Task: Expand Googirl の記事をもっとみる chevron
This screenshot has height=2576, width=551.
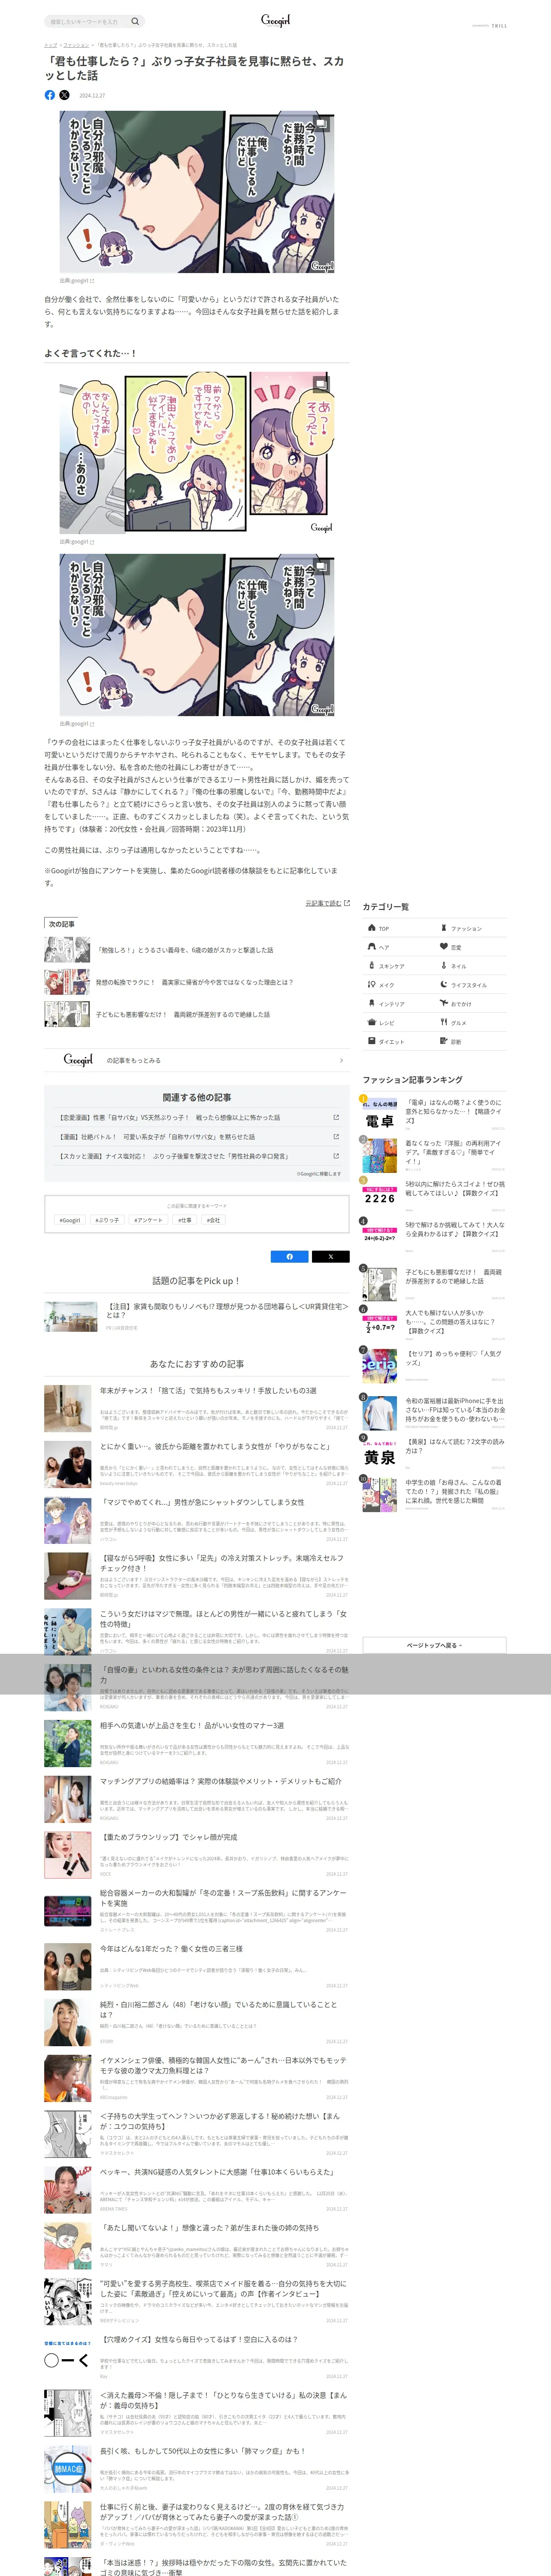Action: click(x=341, y=1060)
